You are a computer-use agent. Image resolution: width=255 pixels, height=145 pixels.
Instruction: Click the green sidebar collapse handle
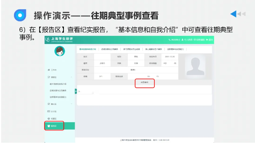click(x=76, y=91)
